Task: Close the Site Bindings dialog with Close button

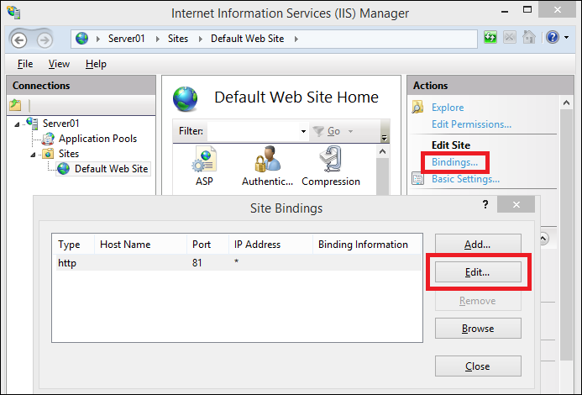Action: pos(478,366)
